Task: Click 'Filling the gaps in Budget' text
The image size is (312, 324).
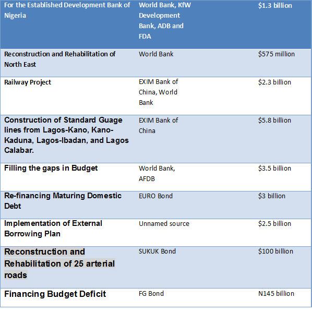Action: [51, 168]
